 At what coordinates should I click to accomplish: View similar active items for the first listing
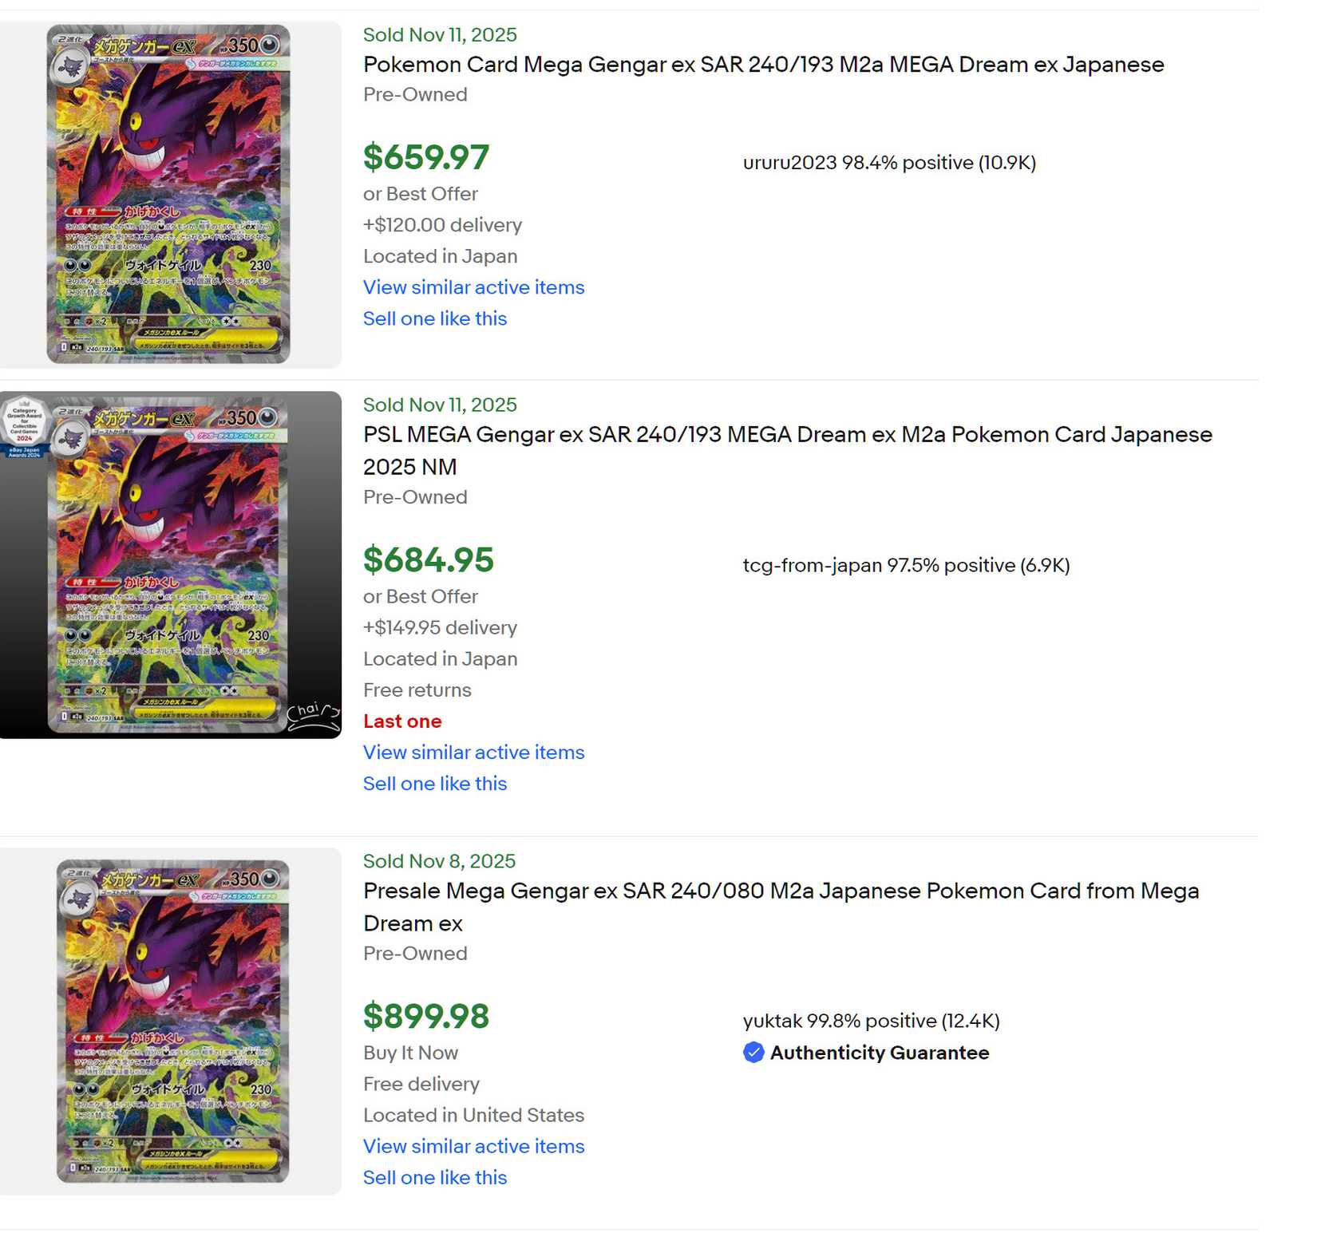(473, 288)
